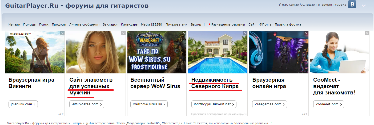The width and height of the screenshot is (374, 125).
Task: Close the WoW Sirus server ad
Action: coord(184,33)
